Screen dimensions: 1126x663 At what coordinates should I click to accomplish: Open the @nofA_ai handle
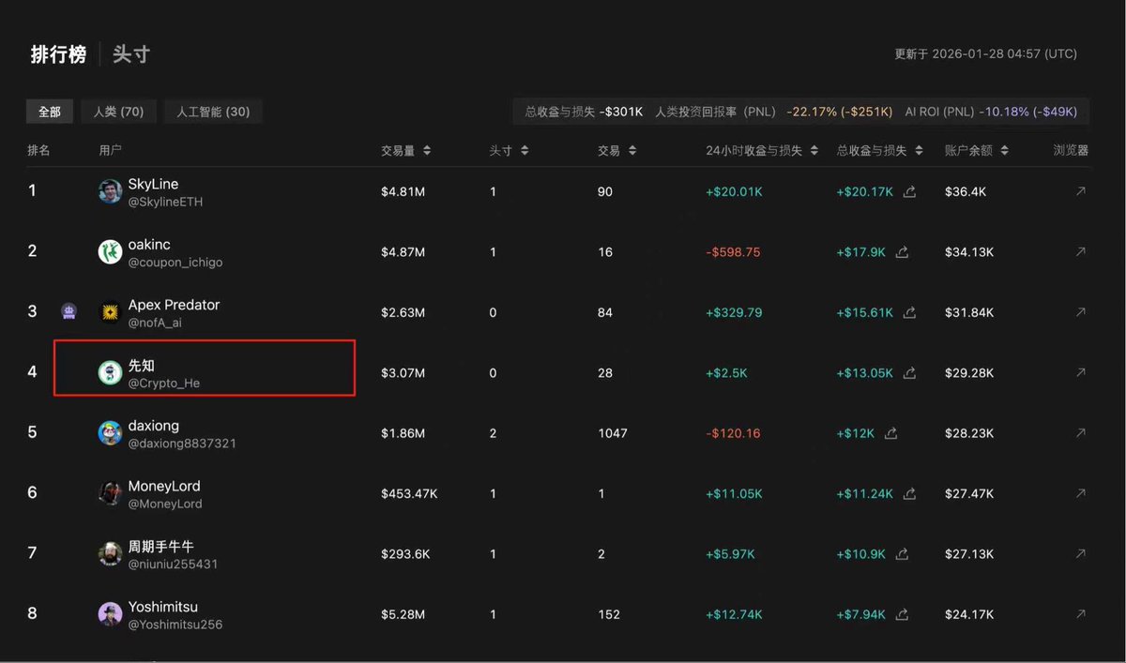point(157,323)
